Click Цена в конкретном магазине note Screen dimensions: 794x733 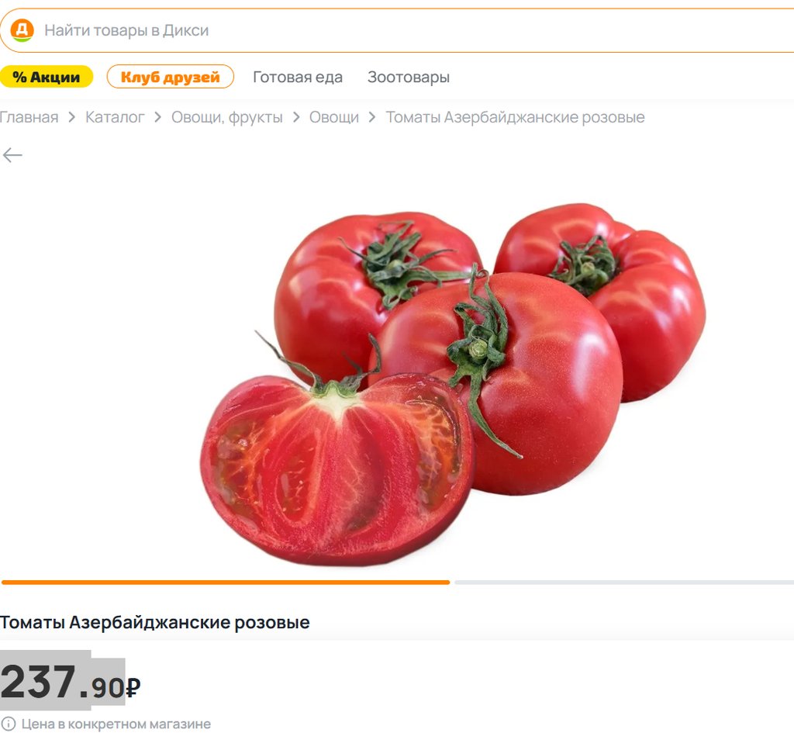(x=116, y=724)
